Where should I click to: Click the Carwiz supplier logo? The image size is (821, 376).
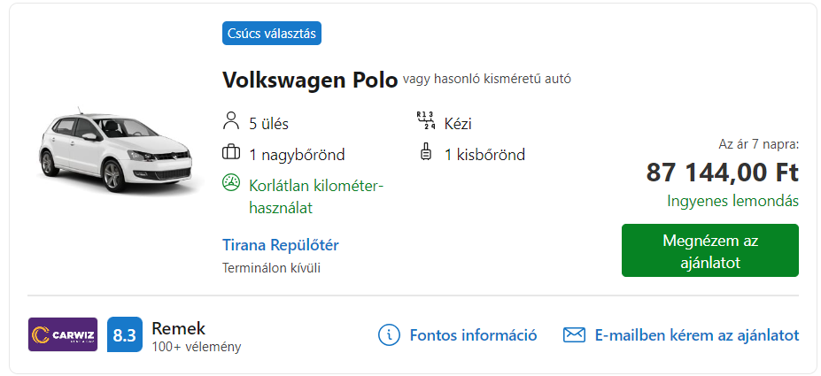pos(62,334)
